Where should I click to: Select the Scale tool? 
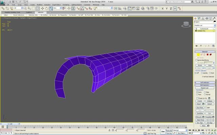(51, 8)
